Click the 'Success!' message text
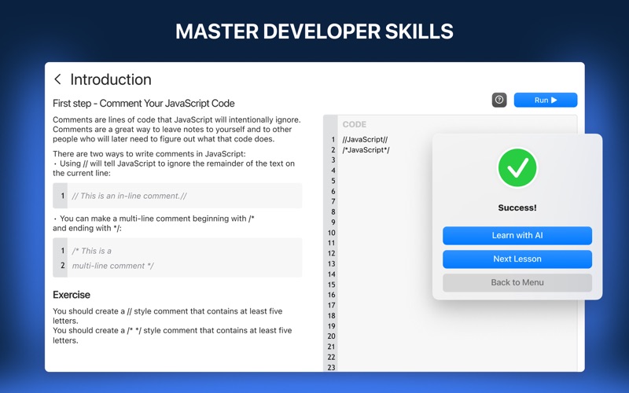The width and height of the screenshot is (629, 393). [x=517, y=208]
